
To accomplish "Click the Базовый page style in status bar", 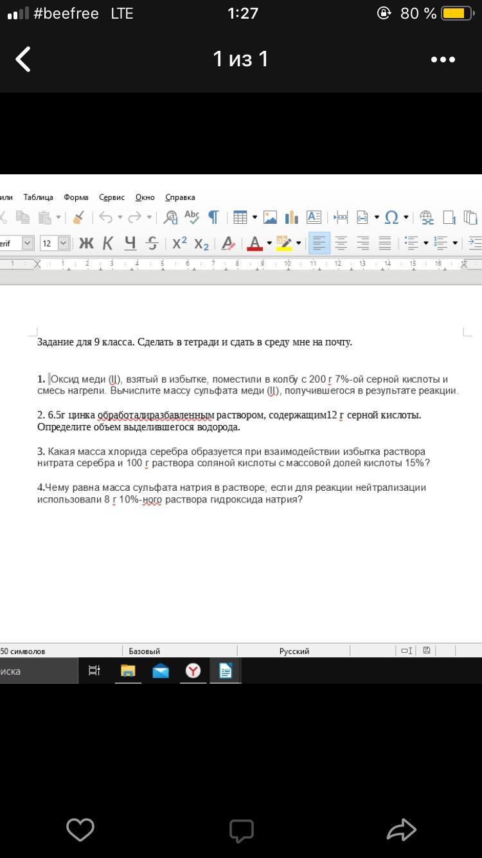I will [144, 651].
